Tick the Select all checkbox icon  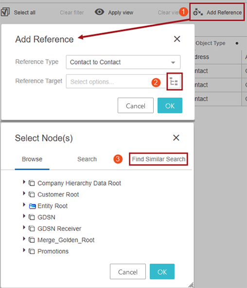click(5, 12)
